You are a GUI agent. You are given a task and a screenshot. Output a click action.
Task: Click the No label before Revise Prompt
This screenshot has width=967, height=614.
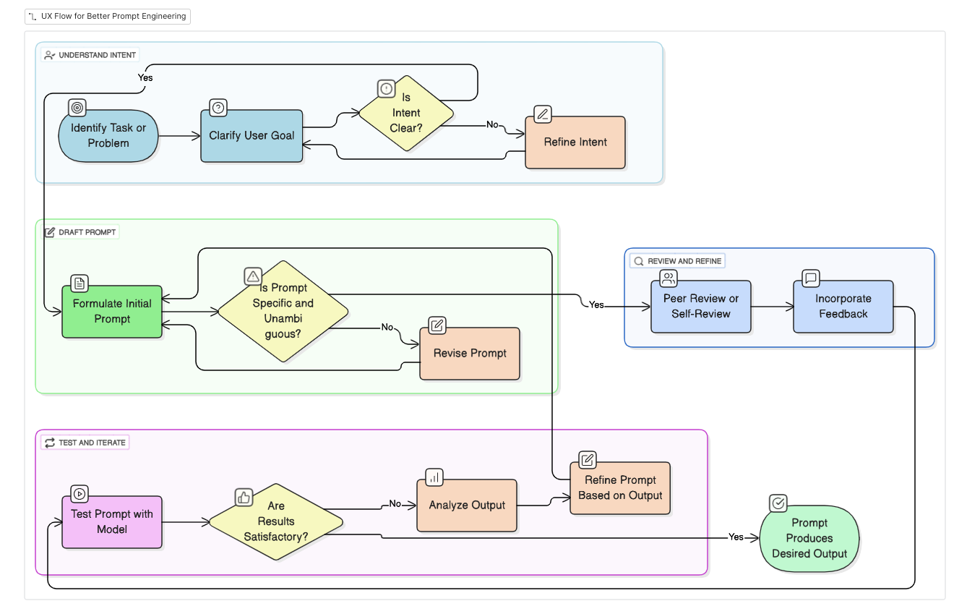tap(387, 328)
